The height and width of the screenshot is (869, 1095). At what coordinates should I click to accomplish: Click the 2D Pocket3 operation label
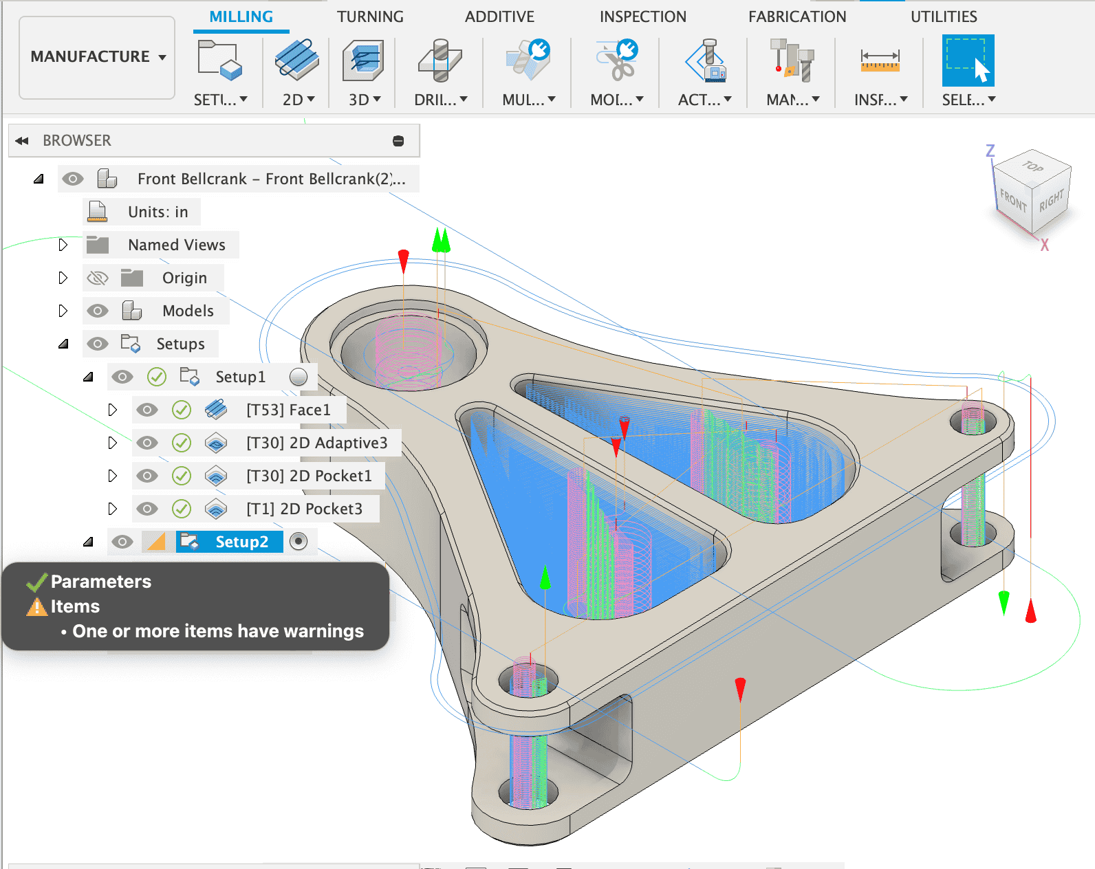[x=304, y=509]
